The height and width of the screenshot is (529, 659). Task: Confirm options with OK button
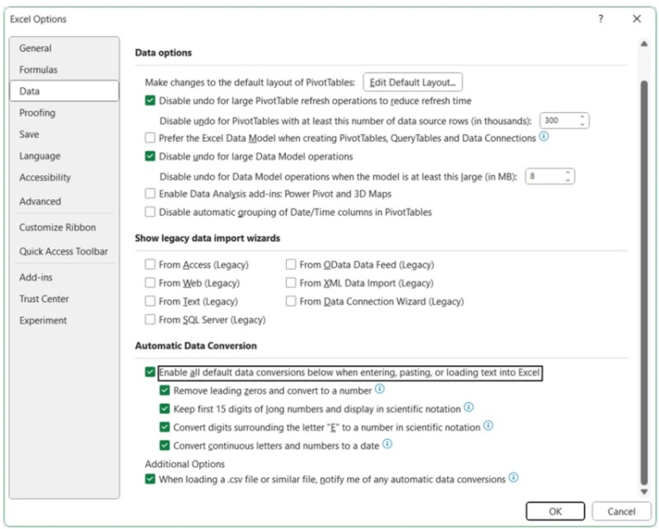tap(555, 511)
